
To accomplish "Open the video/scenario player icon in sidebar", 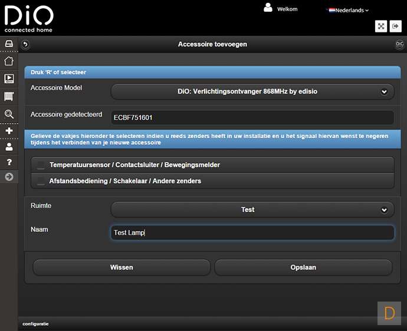I will (9, 78).
